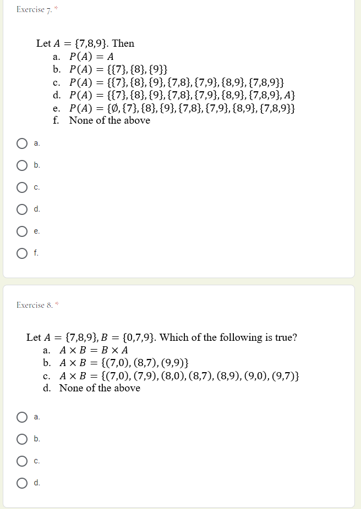Viewport: 361px width, 509px height.
Task: Select radio option b for Exercise 8
Action: click(x=21, y=439)
